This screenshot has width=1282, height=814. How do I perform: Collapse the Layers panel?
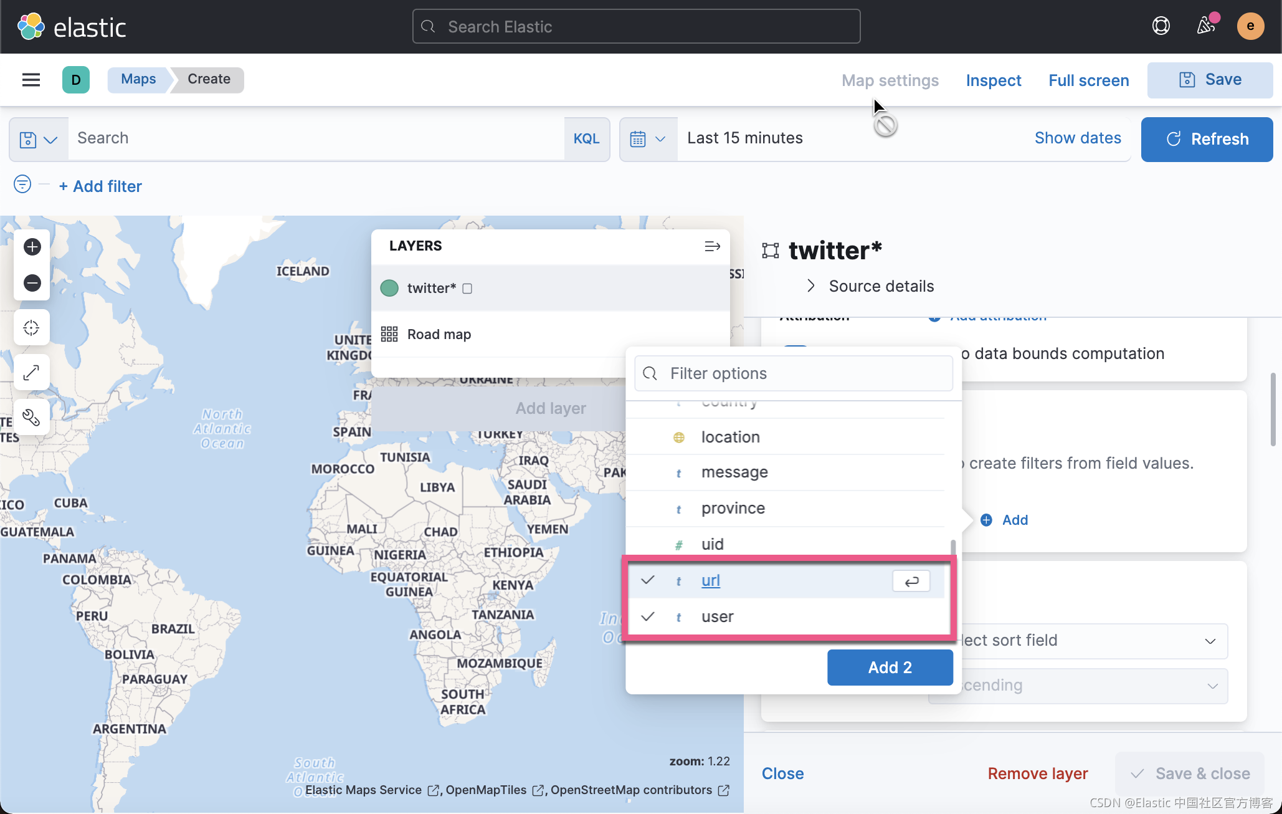712,246
